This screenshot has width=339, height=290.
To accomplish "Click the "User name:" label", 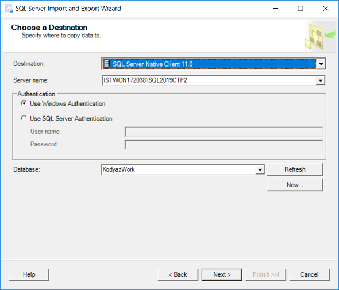I will (45, 132).
